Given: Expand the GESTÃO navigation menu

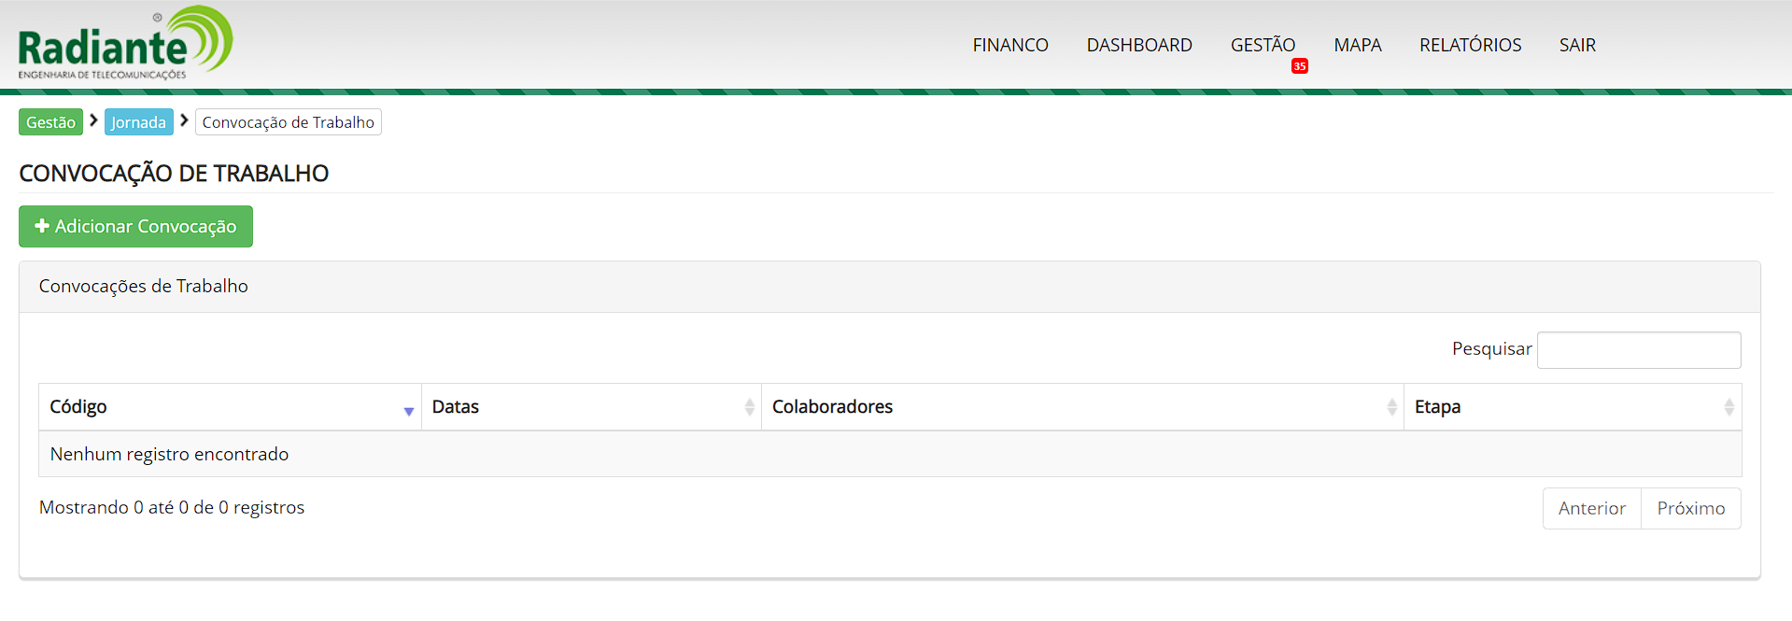Looking at the screenshot, I should click(x=1262, y=45).
